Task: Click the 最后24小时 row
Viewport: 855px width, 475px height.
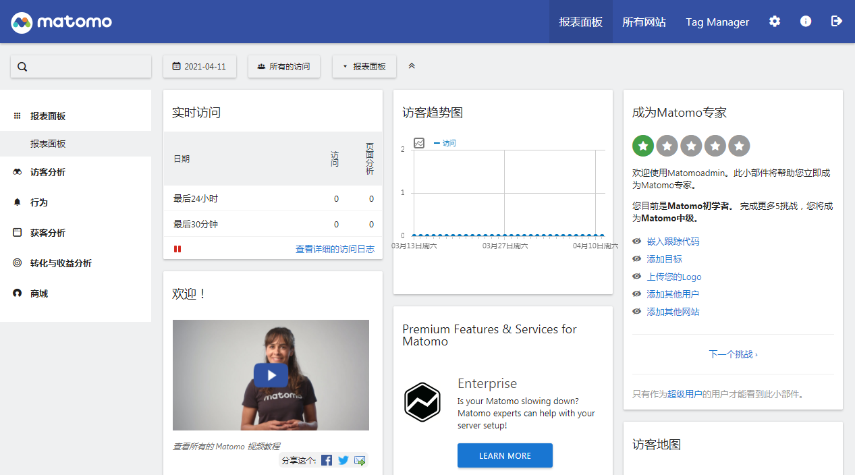Action: pos(273,198)
